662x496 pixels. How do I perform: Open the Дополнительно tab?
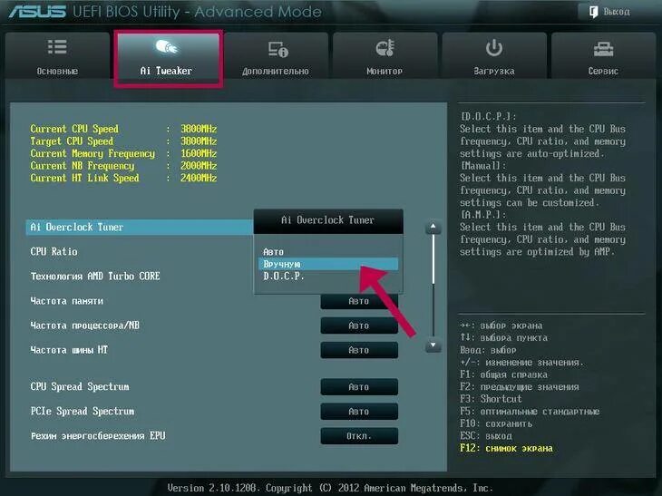click(x=276, y=55)
